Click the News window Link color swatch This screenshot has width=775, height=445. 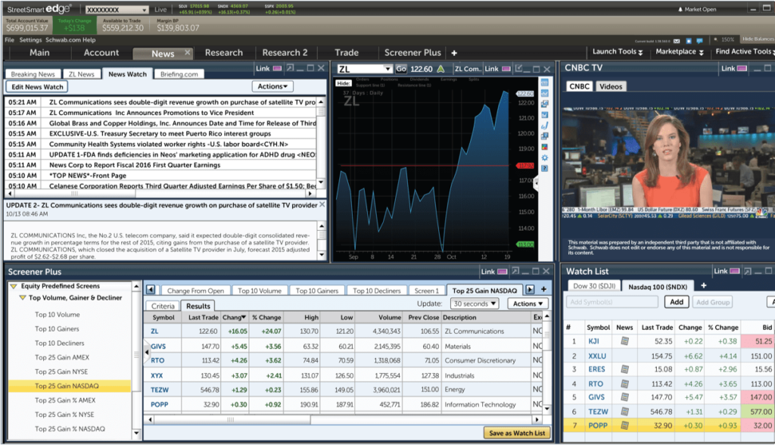pos(277,68)
